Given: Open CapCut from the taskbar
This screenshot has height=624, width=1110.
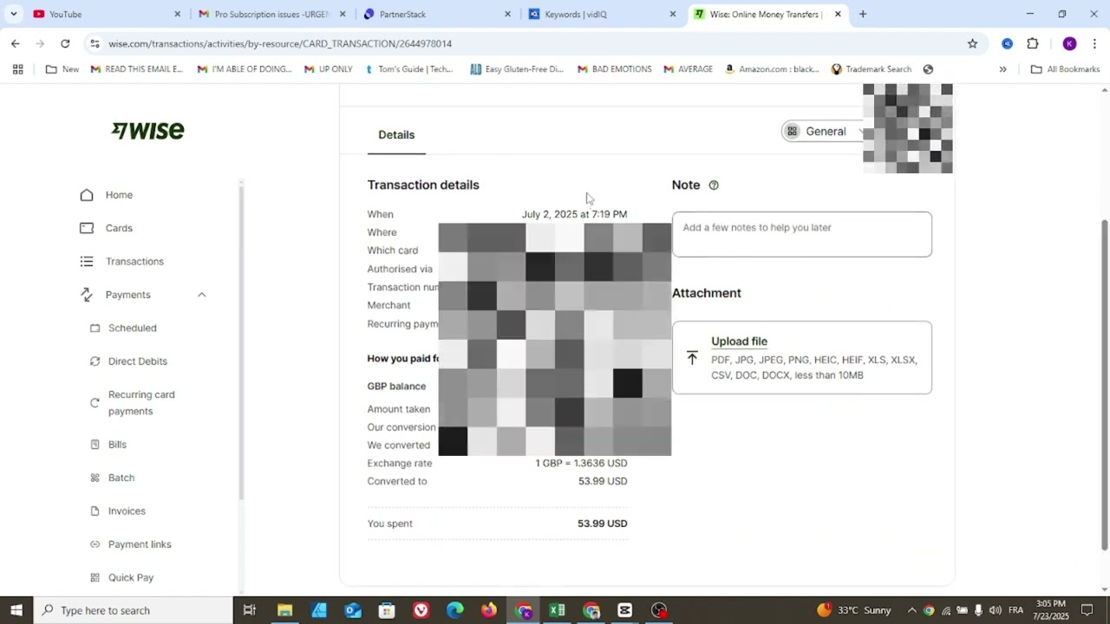Looking at the screenshot, I should (624, 610).
